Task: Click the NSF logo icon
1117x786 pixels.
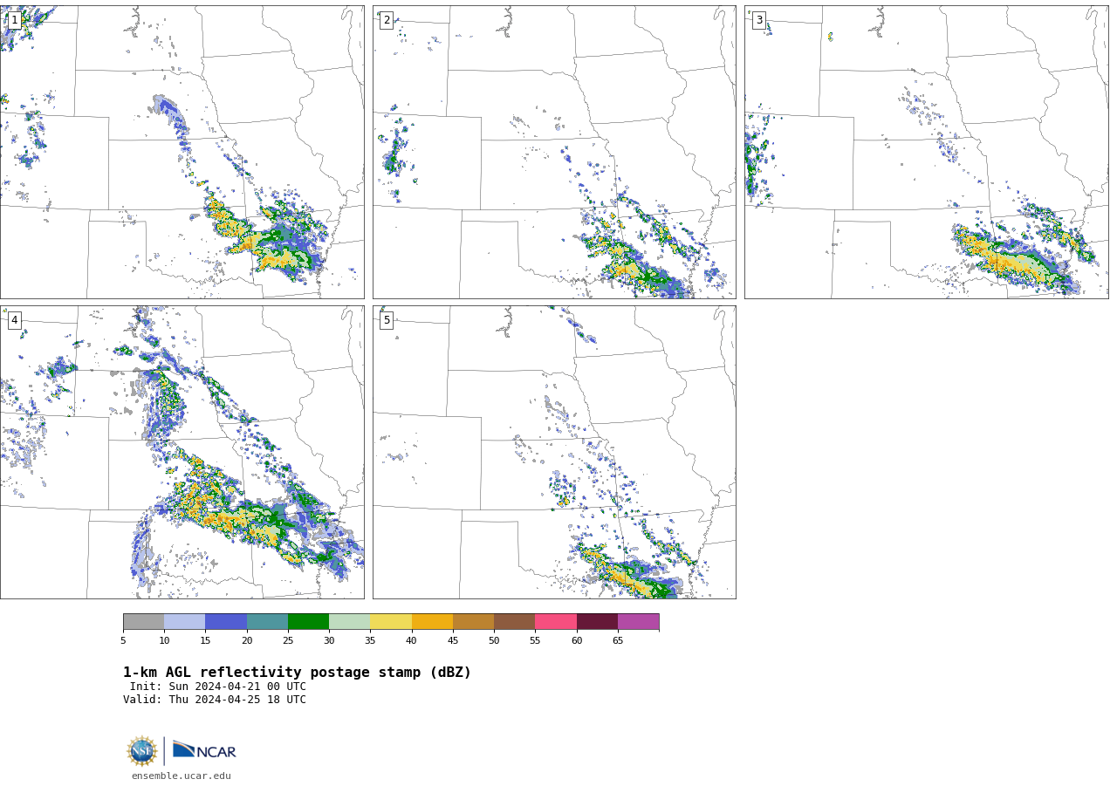Action: pyautogui.click(x=142, y=751)
